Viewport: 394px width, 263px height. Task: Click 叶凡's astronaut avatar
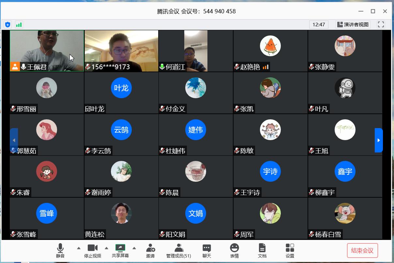point(345,88)
